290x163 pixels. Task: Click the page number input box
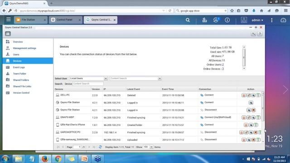(x=77, y=147)
